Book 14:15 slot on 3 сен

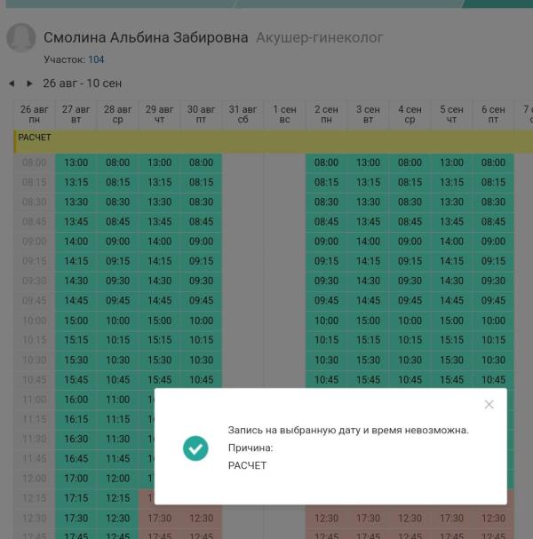pos(368,261)
